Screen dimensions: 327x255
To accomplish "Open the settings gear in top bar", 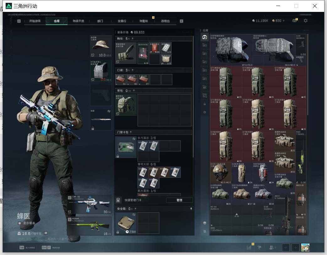I will coord(306,21).
